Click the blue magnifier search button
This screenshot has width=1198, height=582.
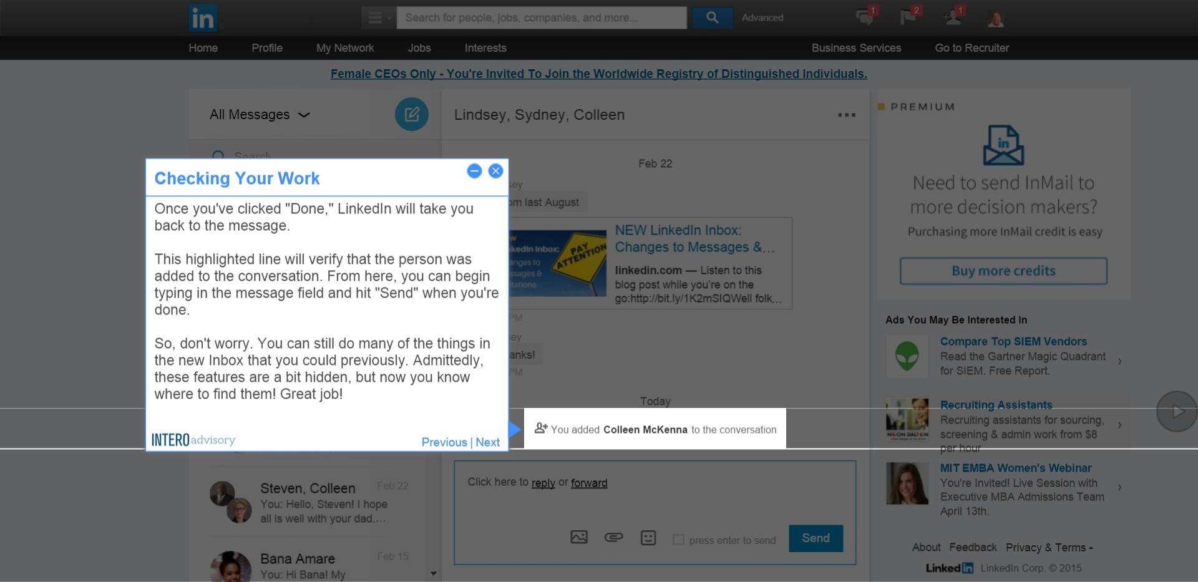click(712, 17)
